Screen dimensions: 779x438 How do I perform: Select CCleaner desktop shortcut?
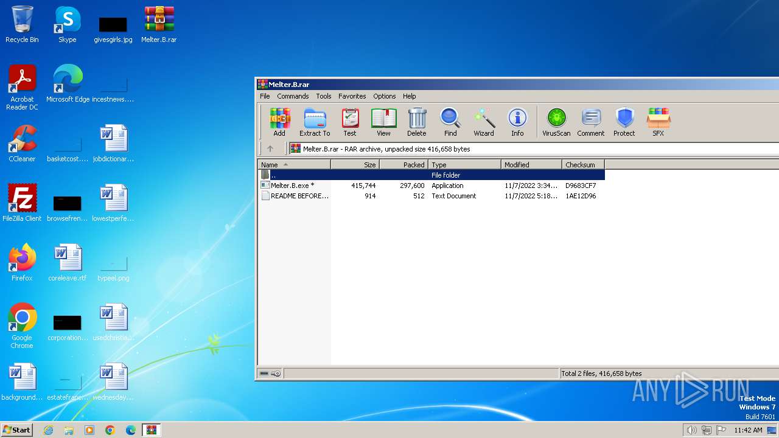pos(22,144)
